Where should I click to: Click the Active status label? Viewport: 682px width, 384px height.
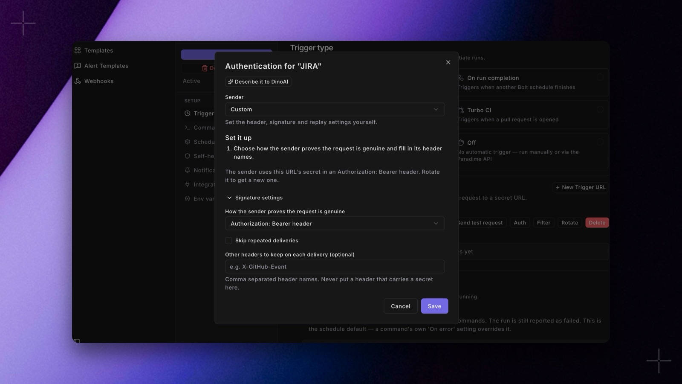[191, 81]
